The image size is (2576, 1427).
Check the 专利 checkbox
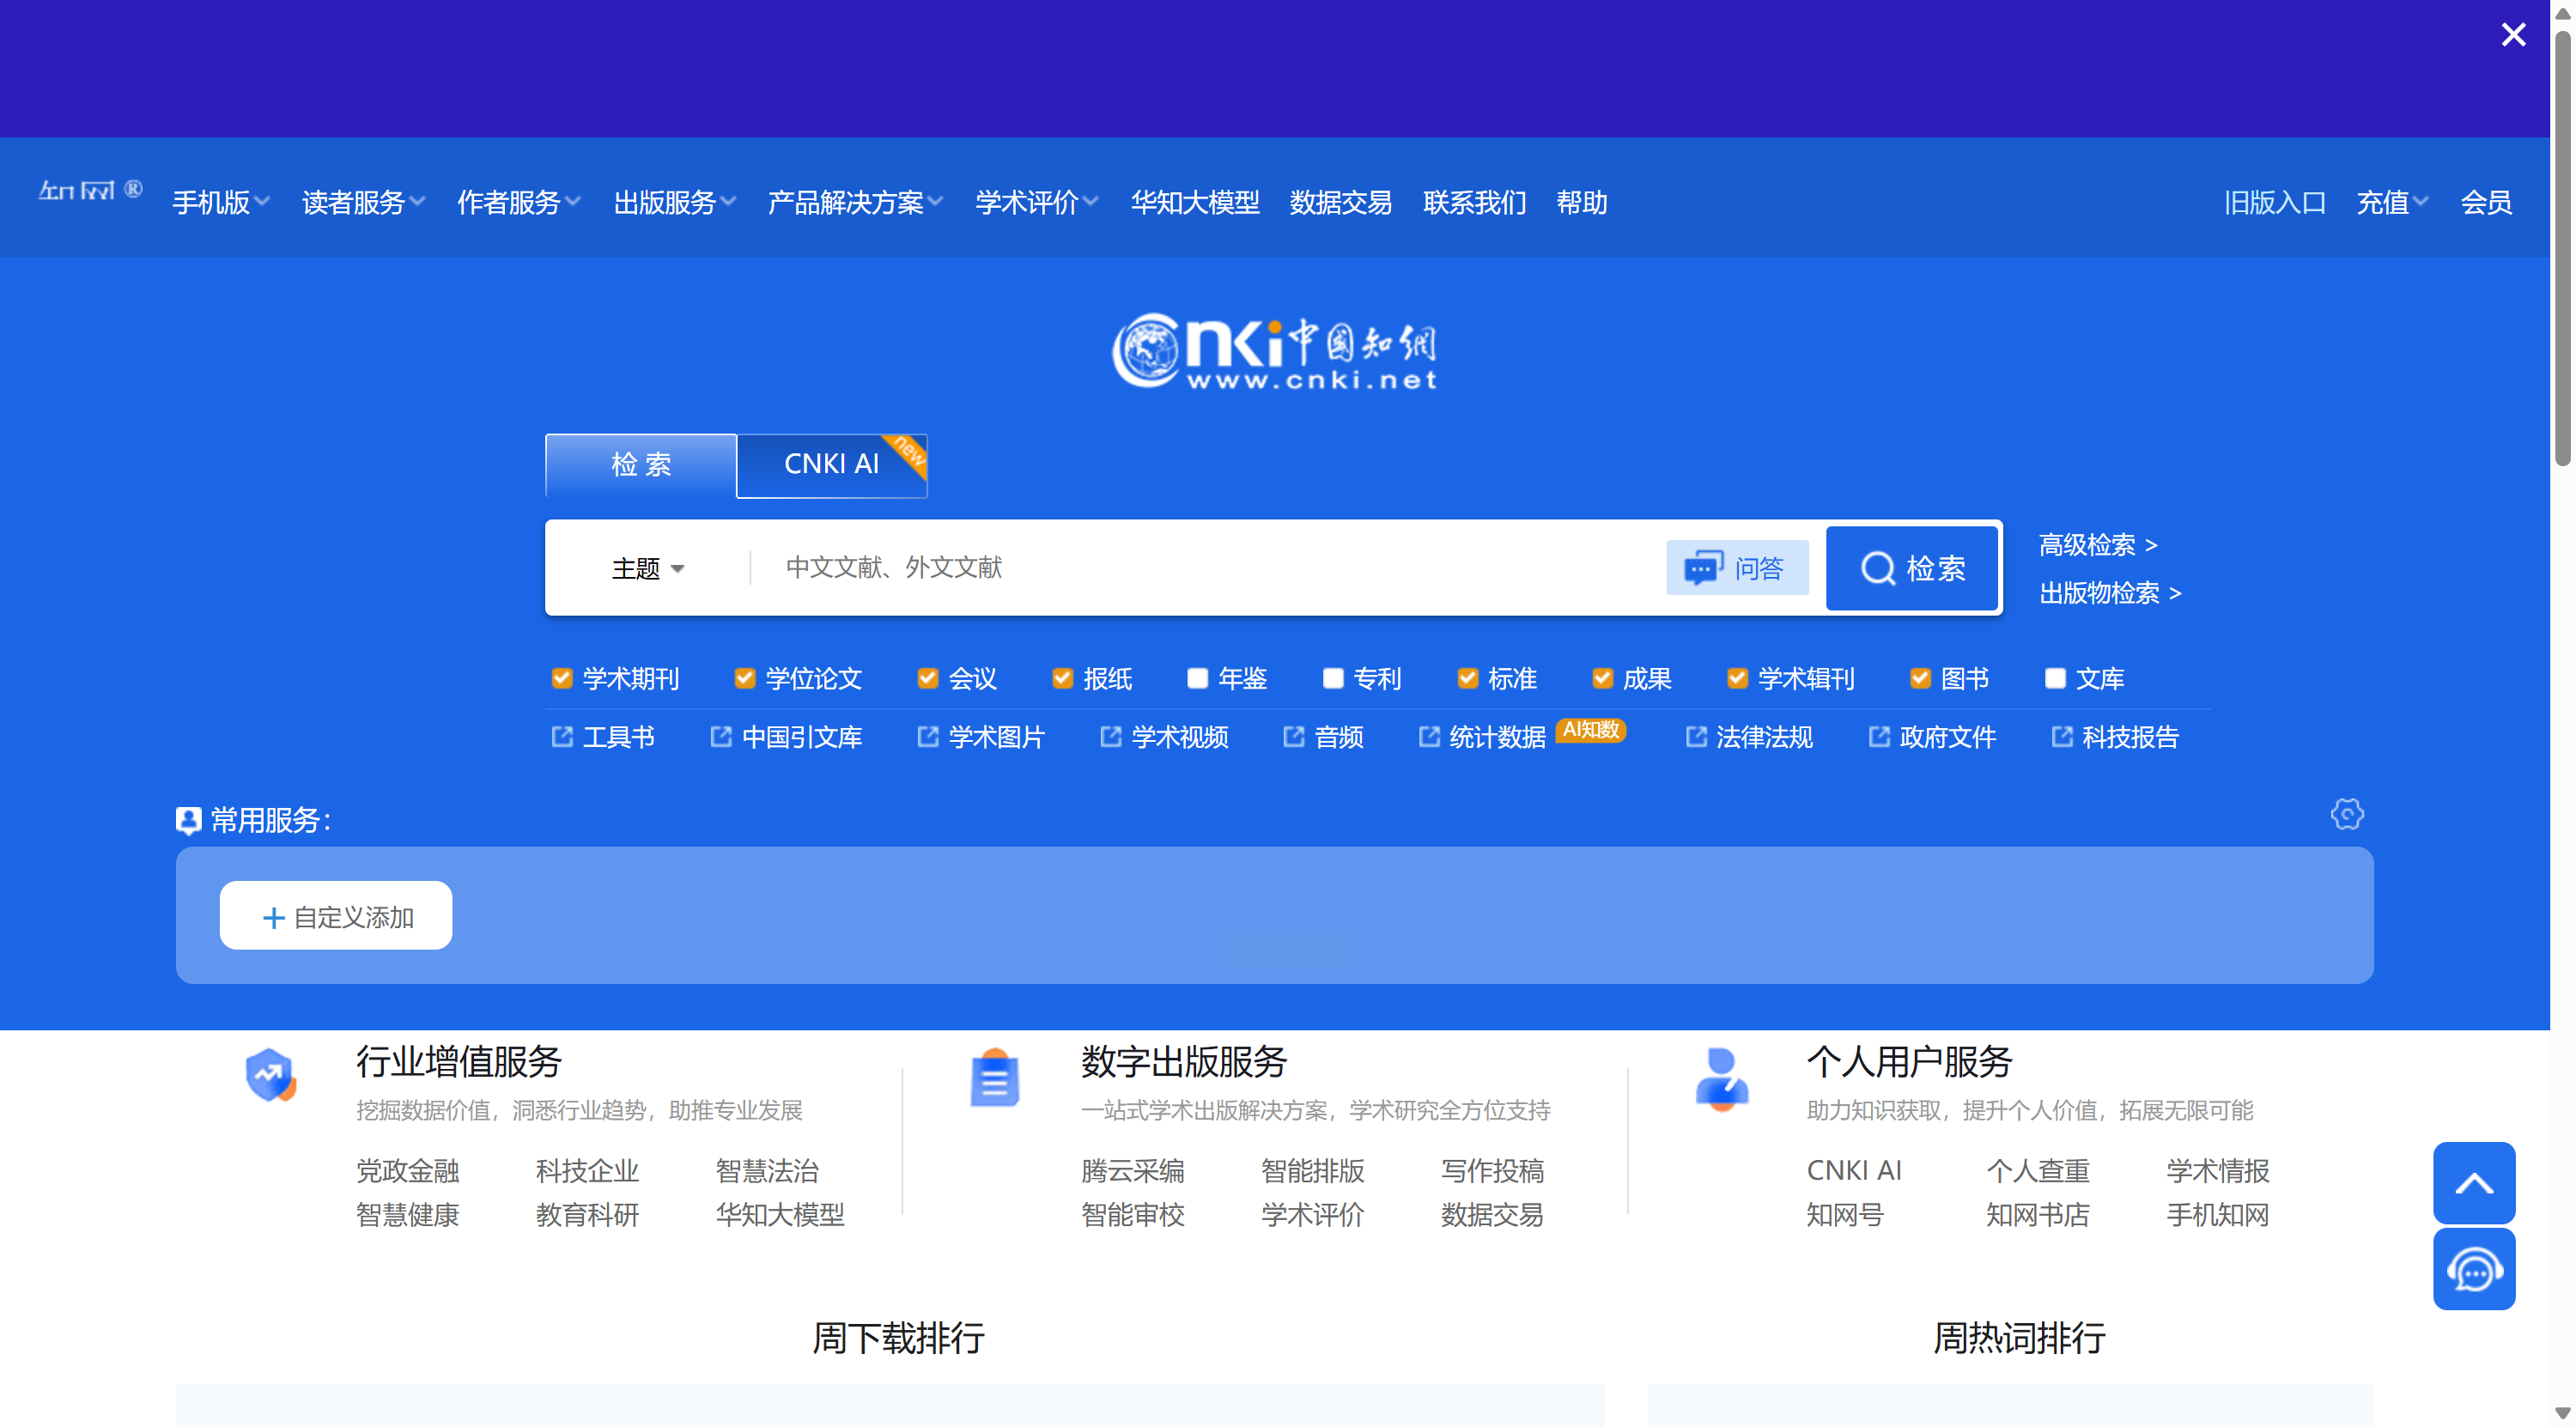click(x=1333, y=678)
